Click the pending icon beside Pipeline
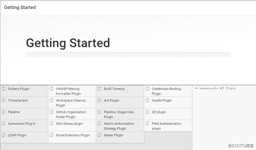256x150 pixels. click(4, 112)
